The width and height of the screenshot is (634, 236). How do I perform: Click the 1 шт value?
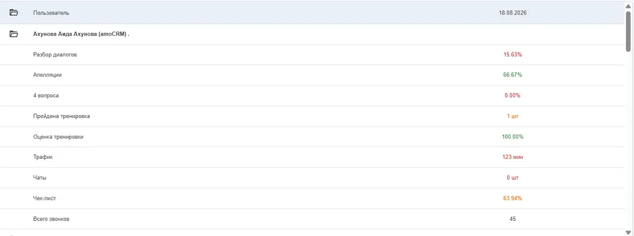coord(513,116)
